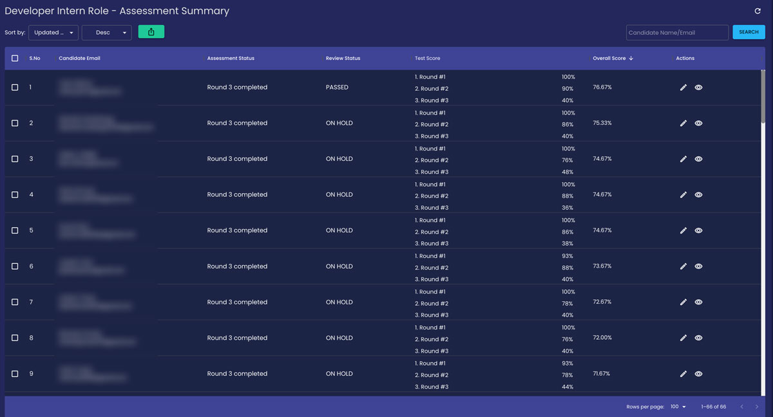
Task: Open eye view icon for row 6
Action: point(698,266)
